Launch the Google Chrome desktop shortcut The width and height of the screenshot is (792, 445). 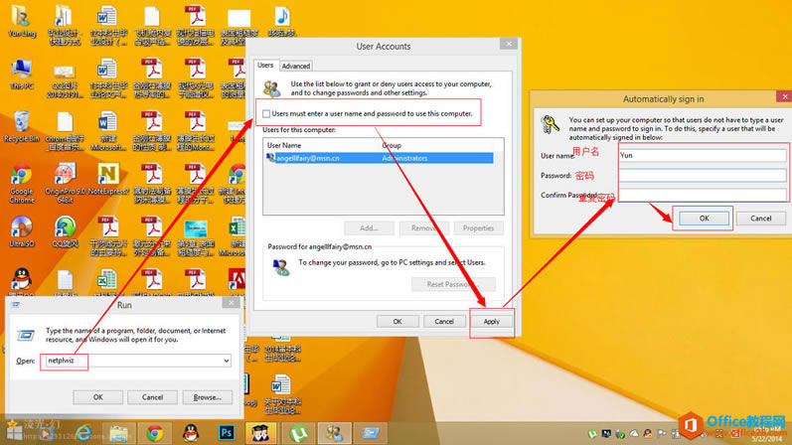click(x=21, y=183)
